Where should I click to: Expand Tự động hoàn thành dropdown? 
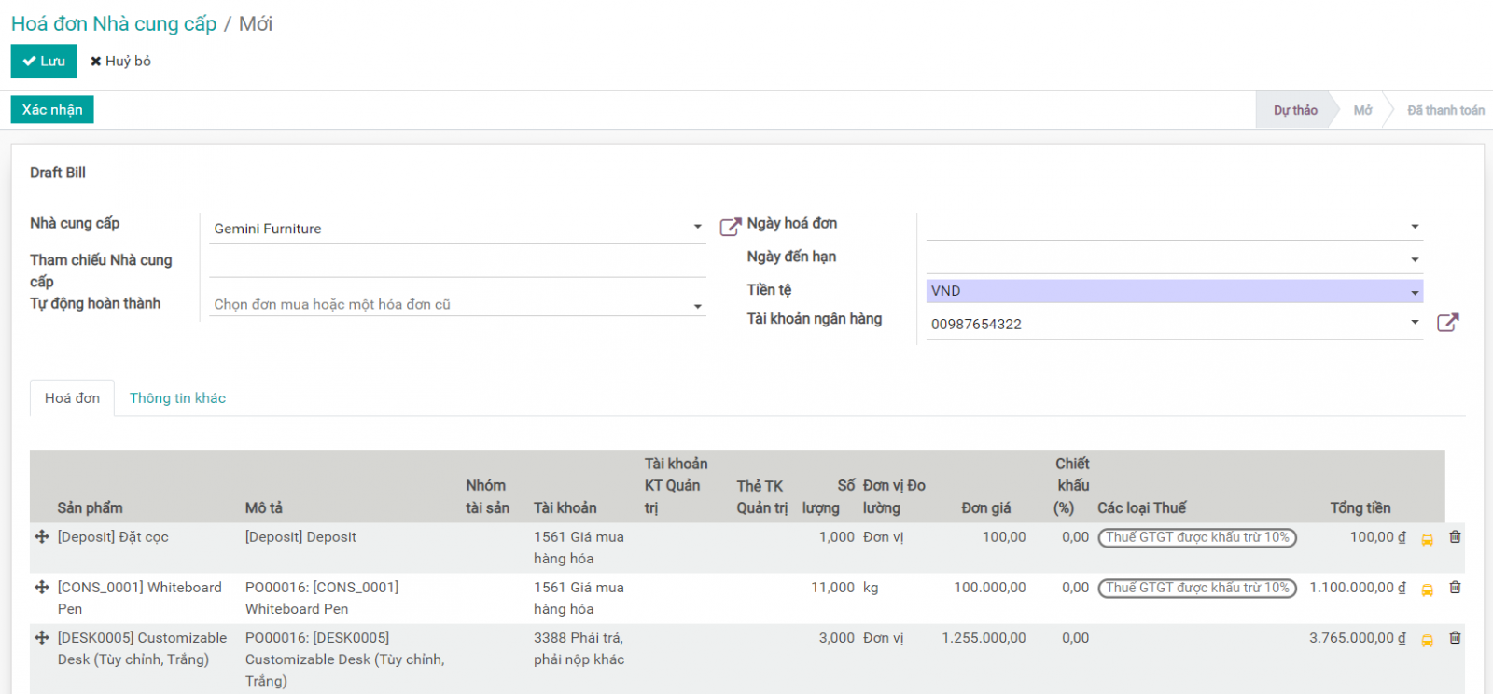coord(697,306)
